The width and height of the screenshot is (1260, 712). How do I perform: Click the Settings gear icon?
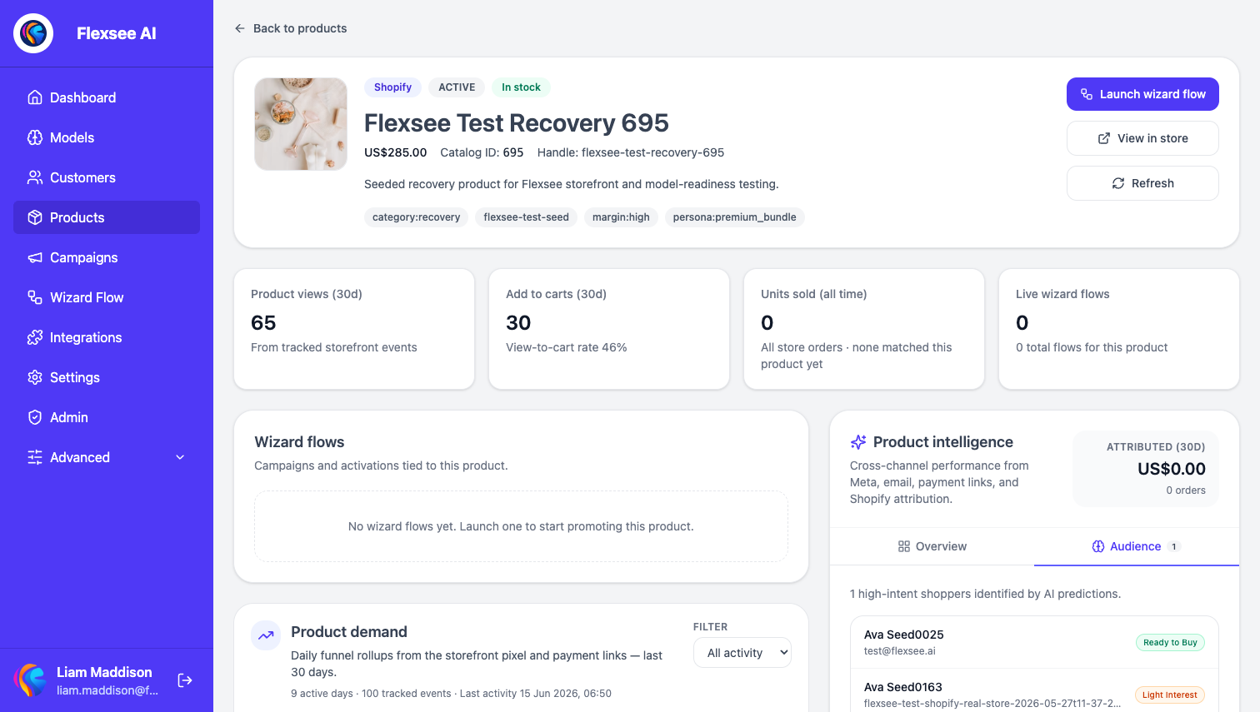pyautogui.click(x=35, y=377)
